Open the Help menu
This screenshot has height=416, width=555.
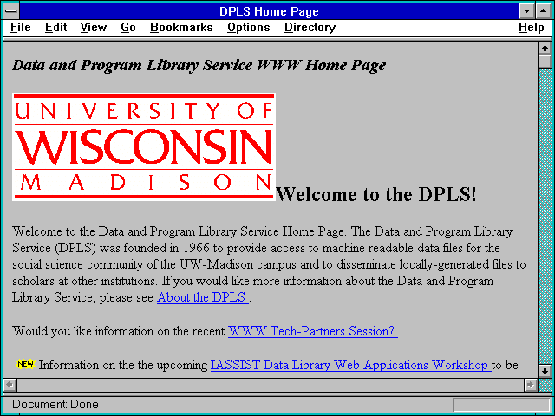(x=532, y=28)
